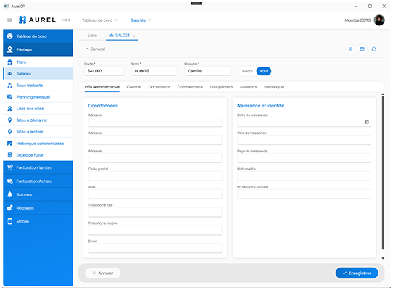The width and height of the screenshot is (393, 290).
Task: Collapse the Général section chevron
Action: (x=87, y=49)
